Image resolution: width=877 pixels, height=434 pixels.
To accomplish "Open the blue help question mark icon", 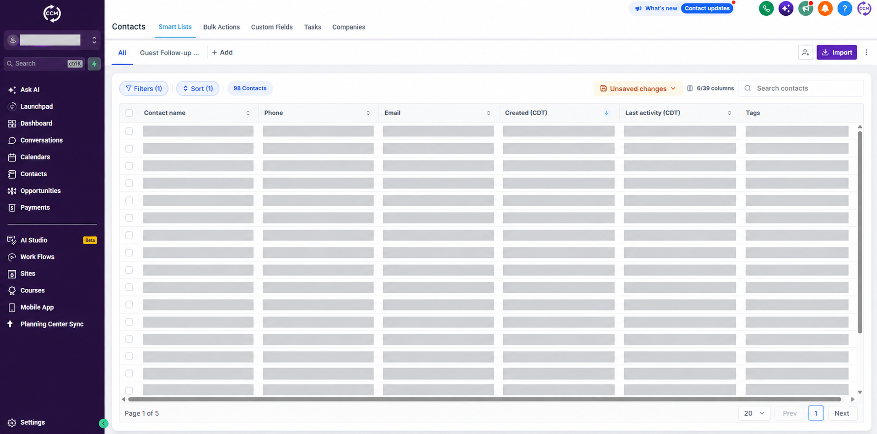I will (x=845, y=8).
